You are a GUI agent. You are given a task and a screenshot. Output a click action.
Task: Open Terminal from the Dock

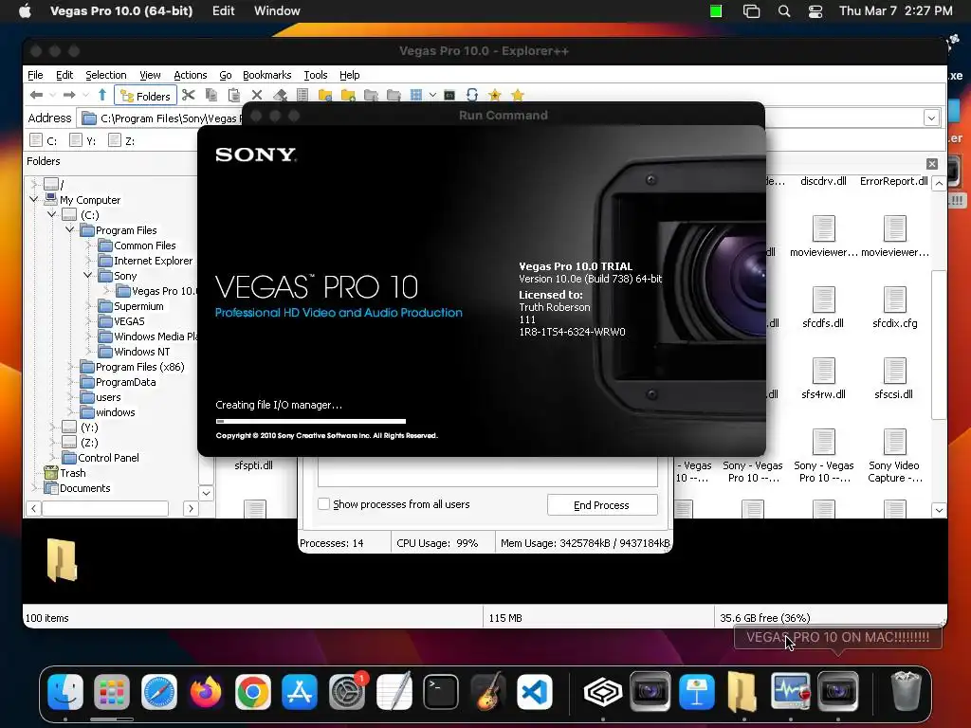[x=440, y=691]
